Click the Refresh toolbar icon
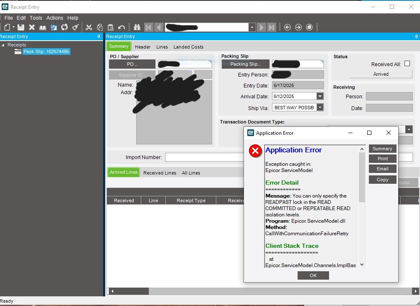This screenshot has width=420, height=306. (x=64, y=27)
